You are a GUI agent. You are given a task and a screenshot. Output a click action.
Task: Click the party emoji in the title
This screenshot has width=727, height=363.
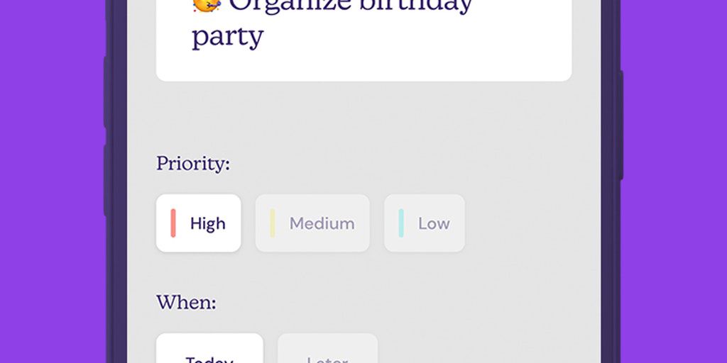(x=207, y=4)
